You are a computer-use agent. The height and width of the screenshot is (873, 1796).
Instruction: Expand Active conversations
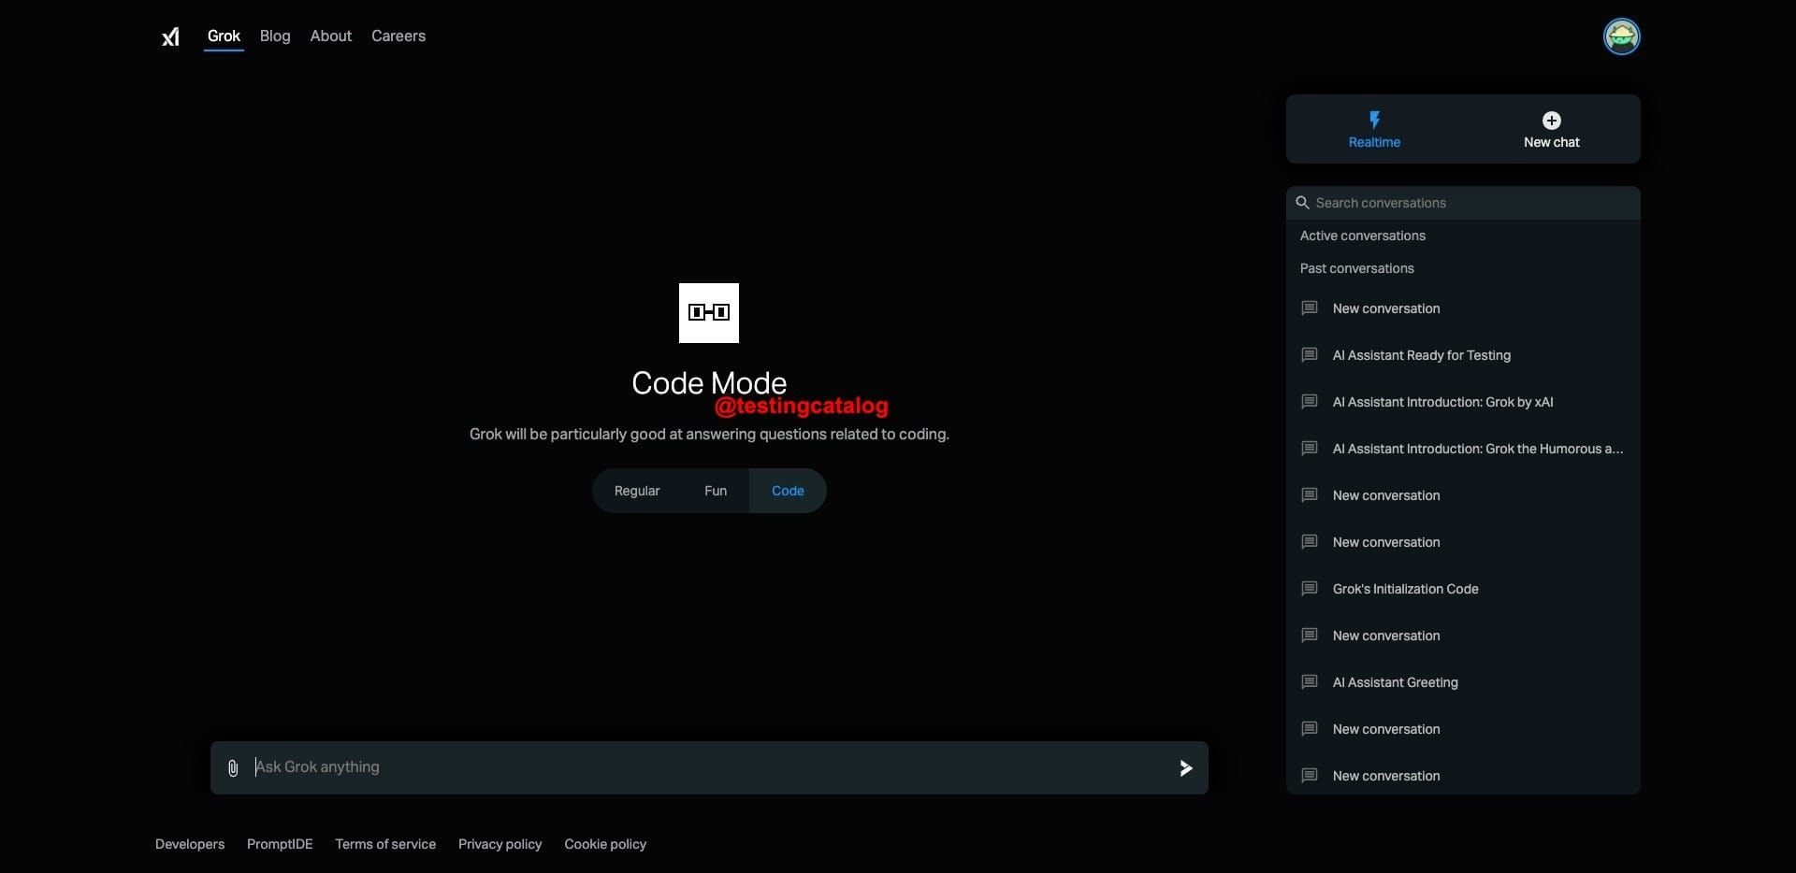click(1362, 236)
